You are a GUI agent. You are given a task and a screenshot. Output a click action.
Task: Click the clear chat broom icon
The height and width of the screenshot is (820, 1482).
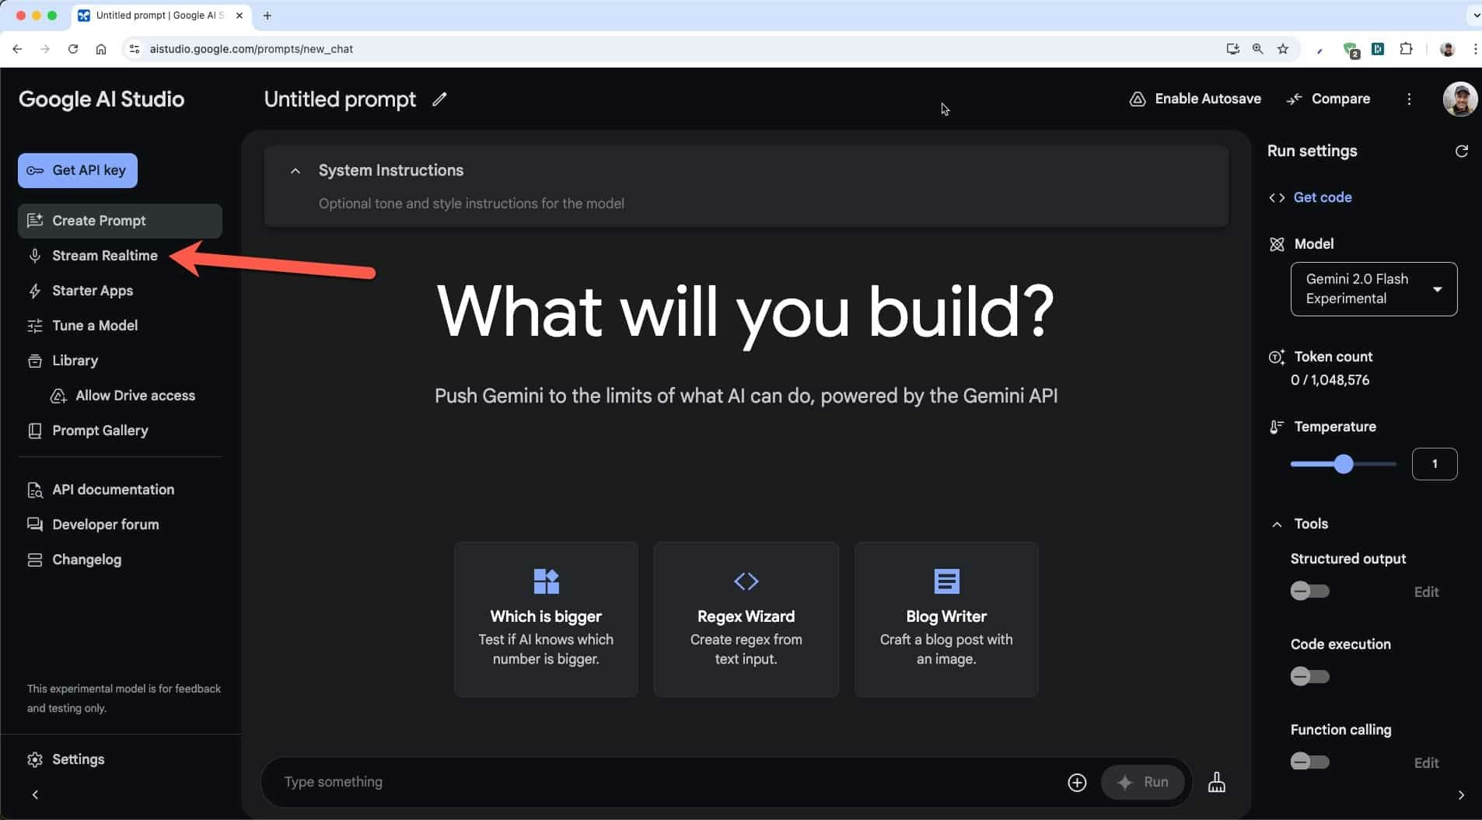click(1216, 782)
